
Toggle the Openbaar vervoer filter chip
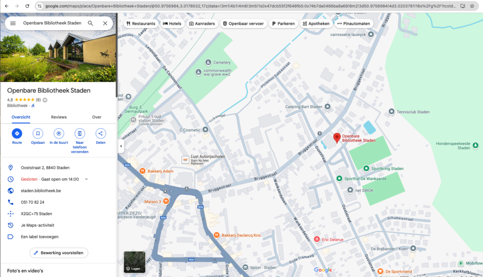tap(244, 24)
